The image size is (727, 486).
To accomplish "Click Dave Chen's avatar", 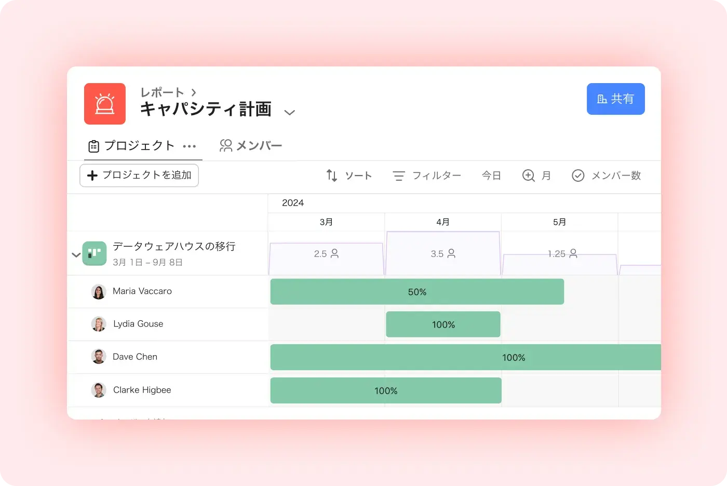I will [x=99, y=357].
